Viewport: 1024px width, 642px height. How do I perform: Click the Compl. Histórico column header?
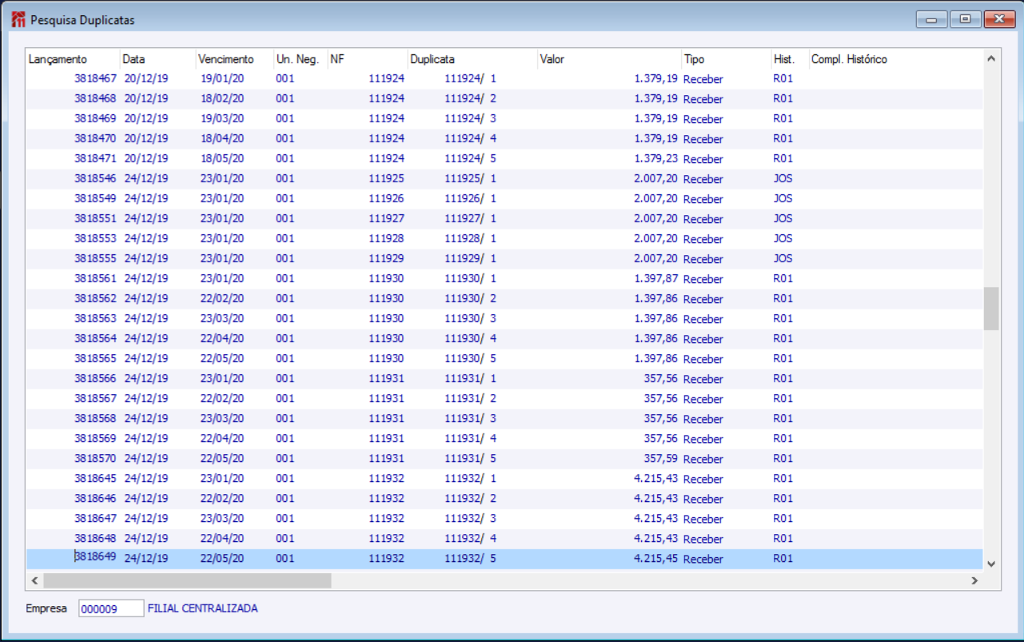tap(895, 59)
